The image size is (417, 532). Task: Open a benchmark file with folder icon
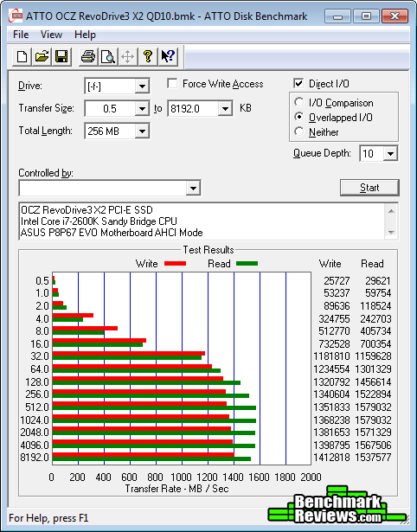[x=42, y=56]
